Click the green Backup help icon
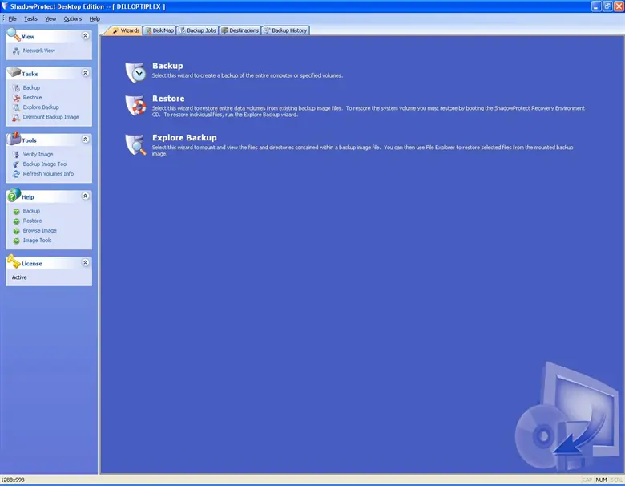The width and height of the screenshot is (625, 486). pos(16,212)
